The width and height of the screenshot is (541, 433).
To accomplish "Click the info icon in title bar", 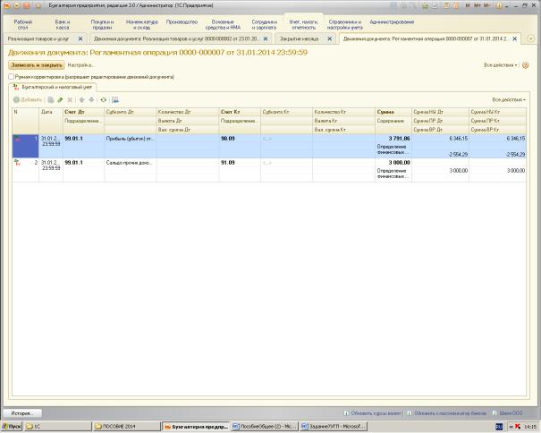I will click(x=499, y=5).
